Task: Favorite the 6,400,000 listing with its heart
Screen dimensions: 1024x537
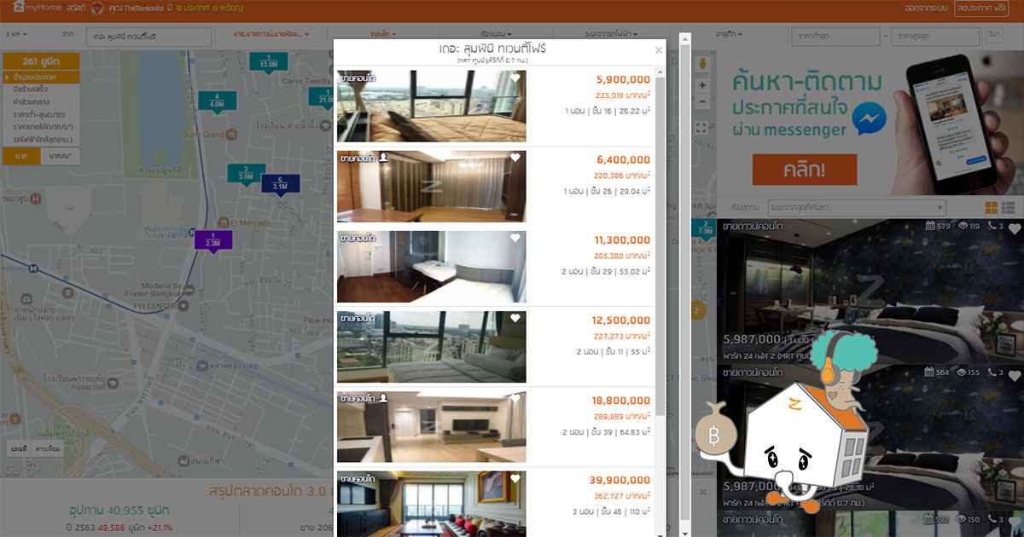Action: tap(515, 158)
